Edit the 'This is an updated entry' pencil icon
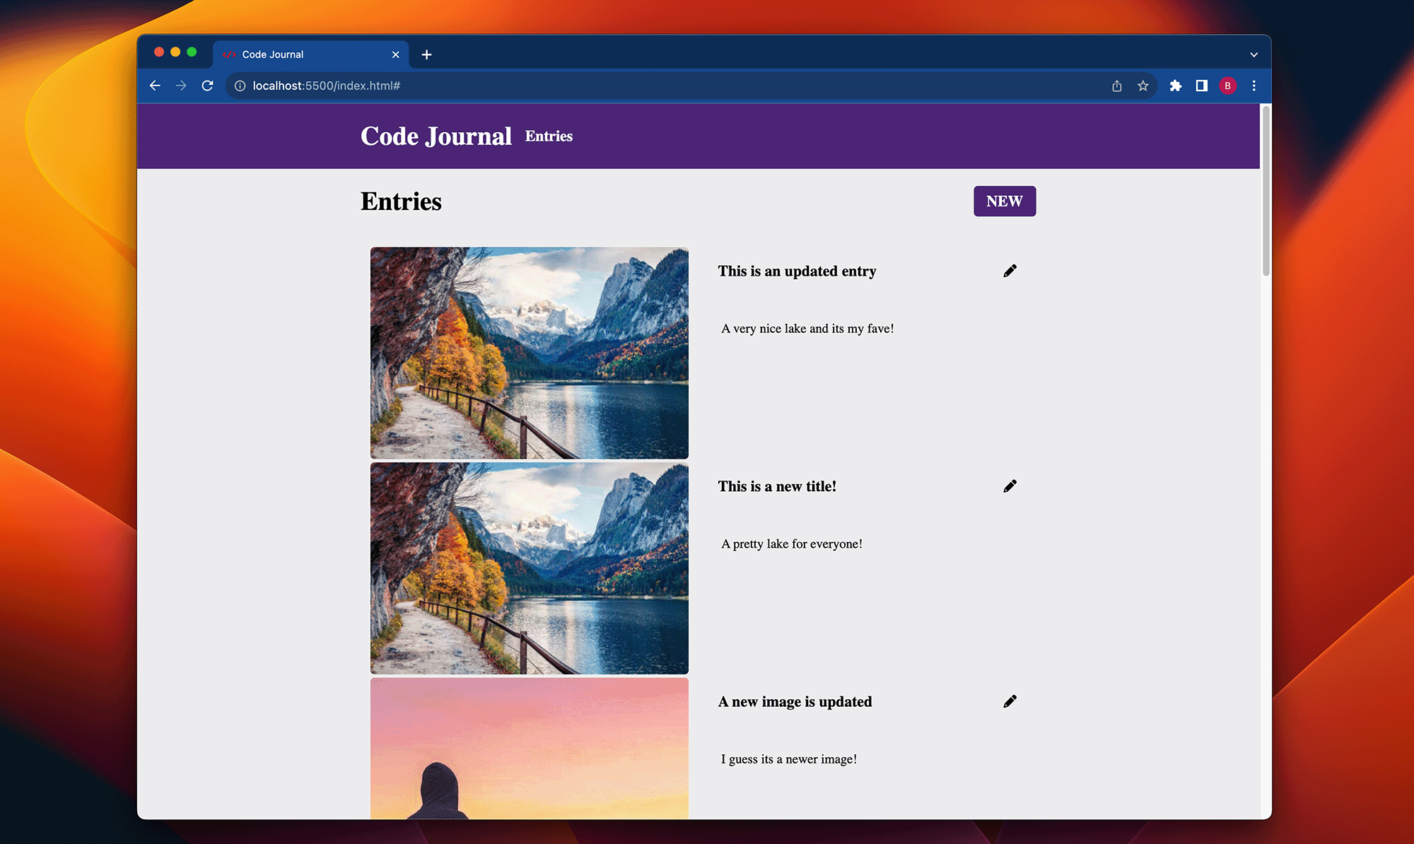 (x=1010, y=271)
